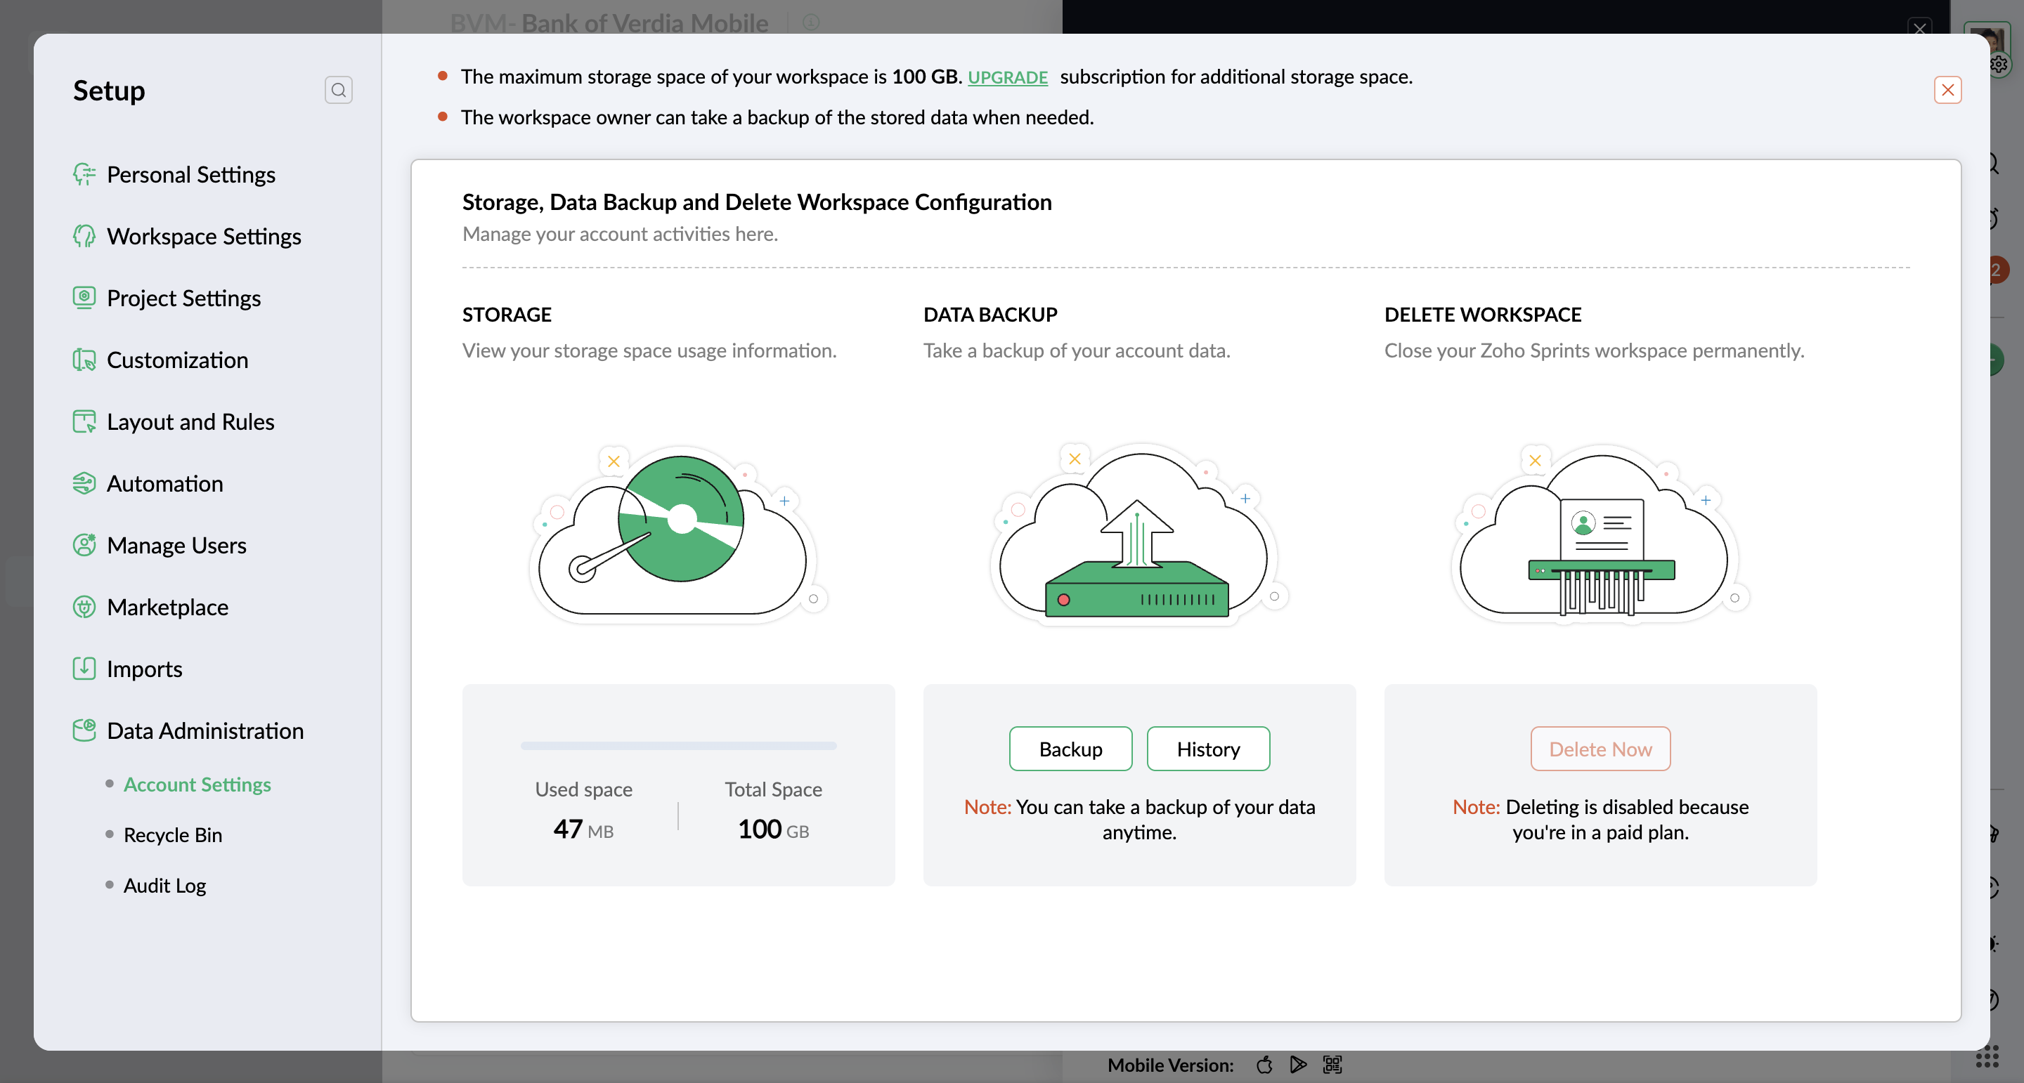The height and width of the screenshot is (1083, 2024).
Task: Click the Personal Settings icon
Action: 84,173
